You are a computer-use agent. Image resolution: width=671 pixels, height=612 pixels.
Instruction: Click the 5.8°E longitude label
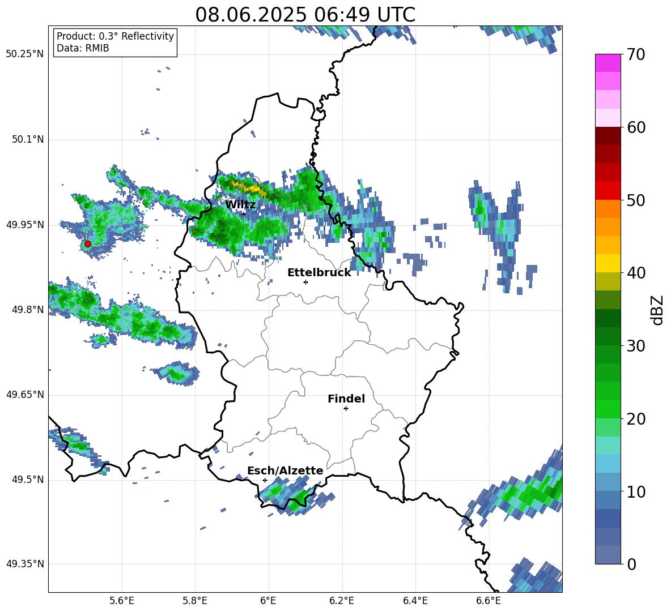click(x=195, y=601)
